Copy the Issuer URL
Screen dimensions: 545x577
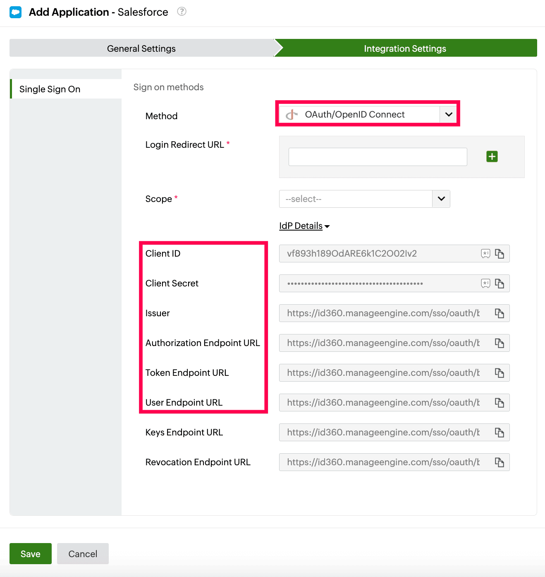[x=500, y=313]
